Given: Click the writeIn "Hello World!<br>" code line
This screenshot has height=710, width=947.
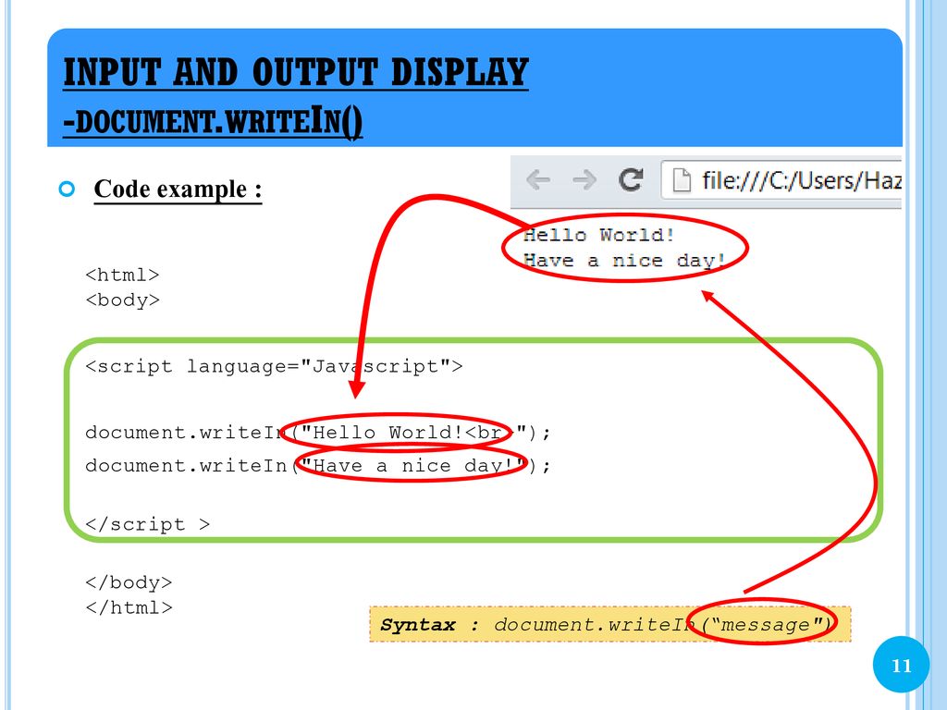Looking at the screenshot, I should coord(318,433).
